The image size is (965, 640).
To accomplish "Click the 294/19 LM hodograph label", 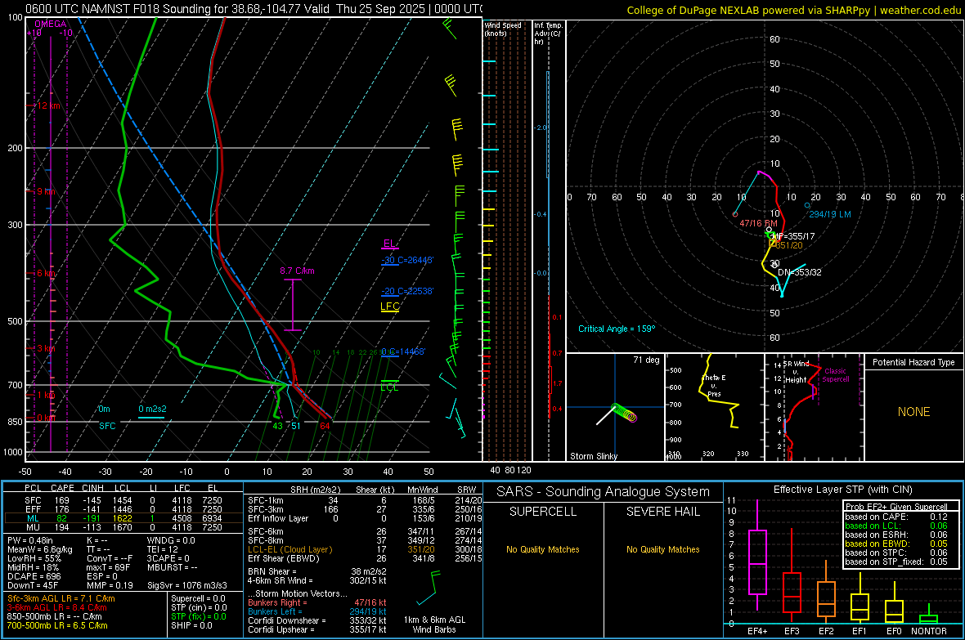I will [x=829, y=214].
